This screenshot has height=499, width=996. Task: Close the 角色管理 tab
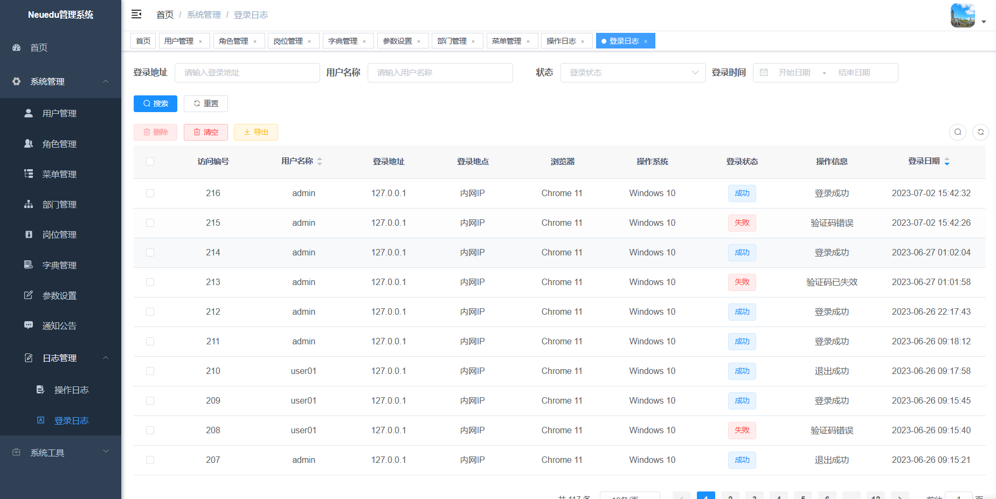[x=255, y=41]
